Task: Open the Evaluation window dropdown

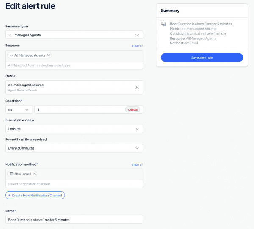Action: tap(74, 129)
